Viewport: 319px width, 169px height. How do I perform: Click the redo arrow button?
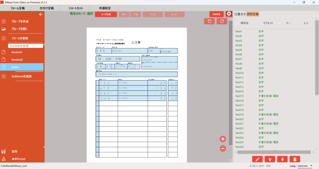136,14
